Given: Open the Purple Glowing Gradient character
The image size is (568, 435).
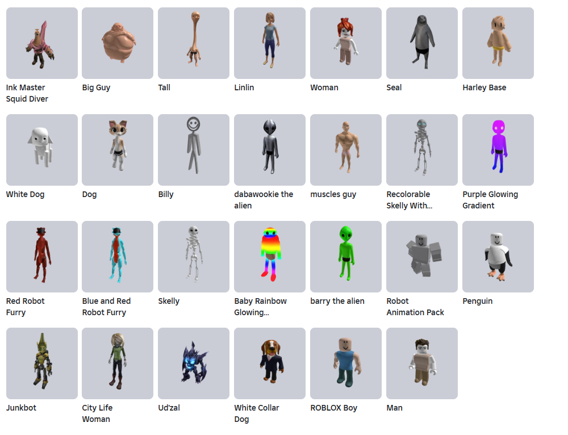Looking at the screenshot, I should (498, 150).
